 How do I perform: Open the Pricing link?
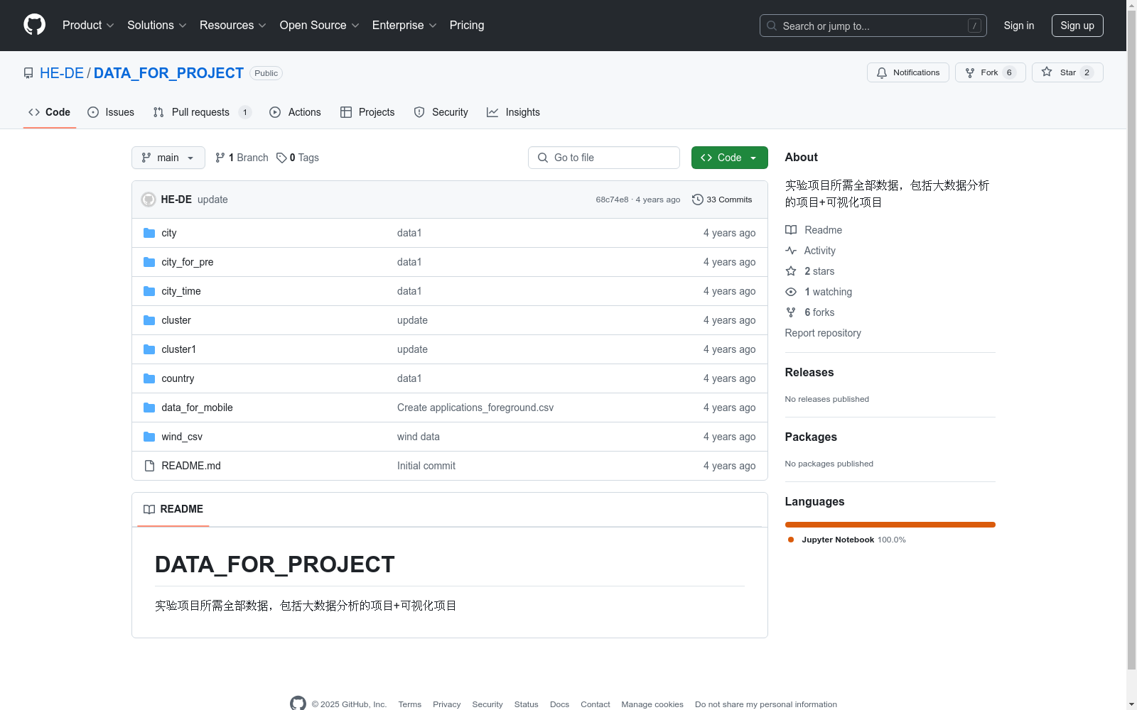tap(467, 26)
